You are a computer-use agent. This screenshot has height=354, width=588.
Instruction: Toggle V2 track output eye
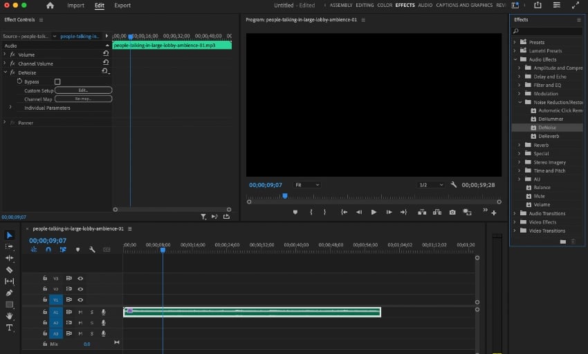click(80, 289)
